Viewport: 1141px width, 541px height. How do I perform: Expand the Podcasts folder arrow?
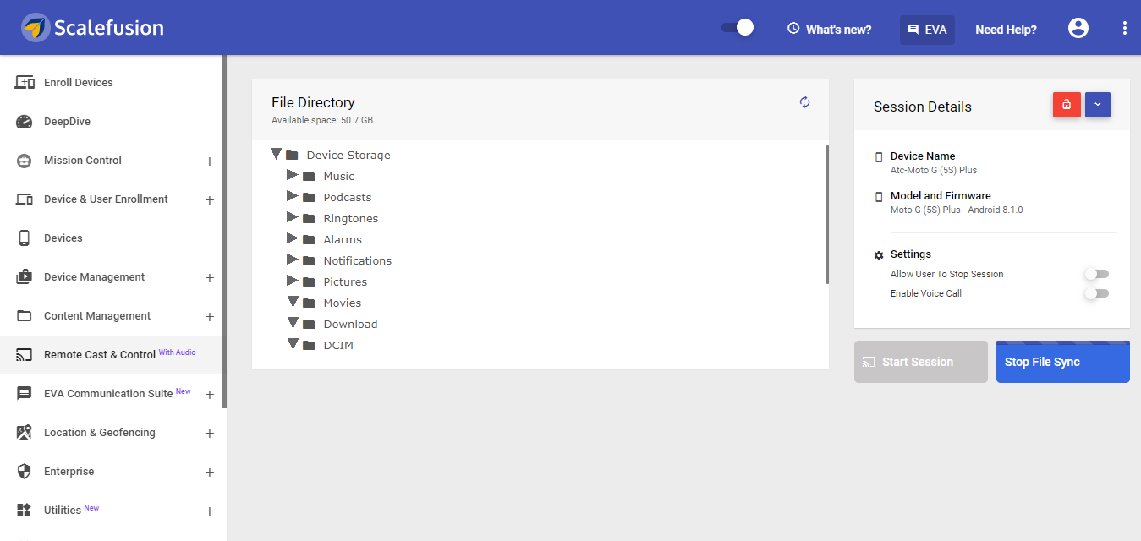pyautogui.click(x=293, y=196)
